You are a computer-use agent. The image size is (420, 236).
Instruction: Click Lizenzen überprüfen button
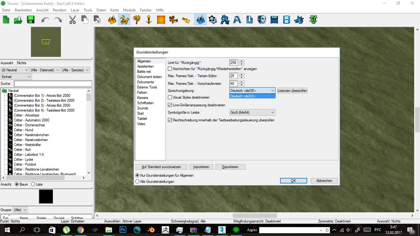pyautogui.click(x=292, y=90)
